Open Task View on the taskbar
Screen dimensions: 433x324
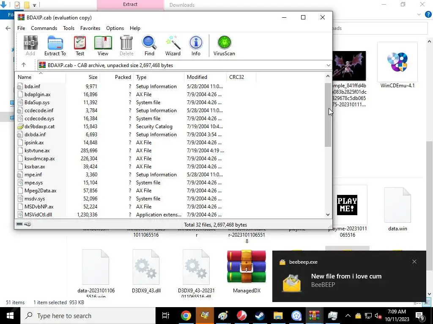click(166, 316)
